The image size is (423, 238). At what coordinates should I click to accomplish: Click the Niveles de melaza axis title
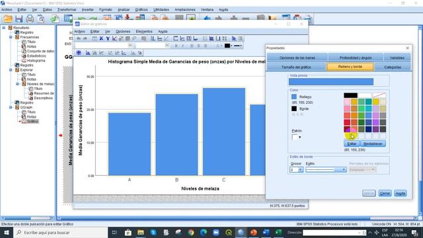click(200, 188)
